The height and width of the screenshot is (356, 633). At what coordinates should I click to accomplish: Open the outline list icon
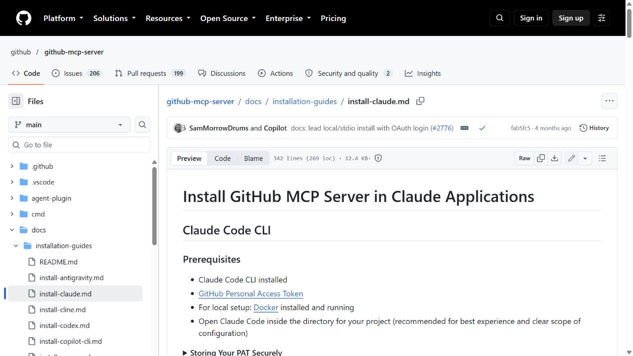[602, 158]
